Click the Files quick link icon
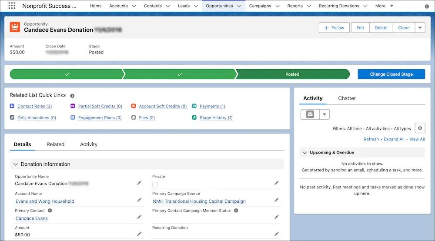The width and height of the screenshot is (435, 241). coord(134,117)
